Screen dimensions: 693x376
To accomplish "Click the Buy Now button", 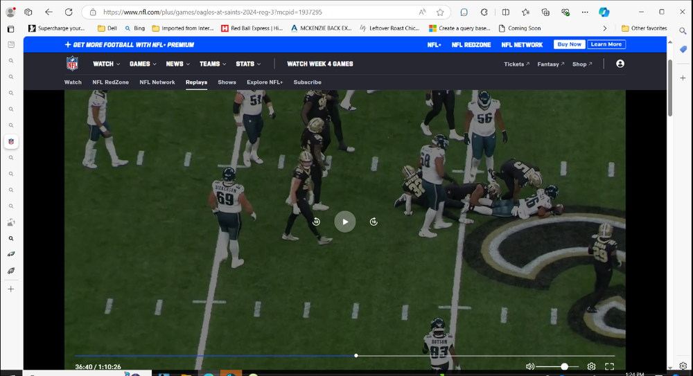I will pyautogui.click(x=569, y=44).
